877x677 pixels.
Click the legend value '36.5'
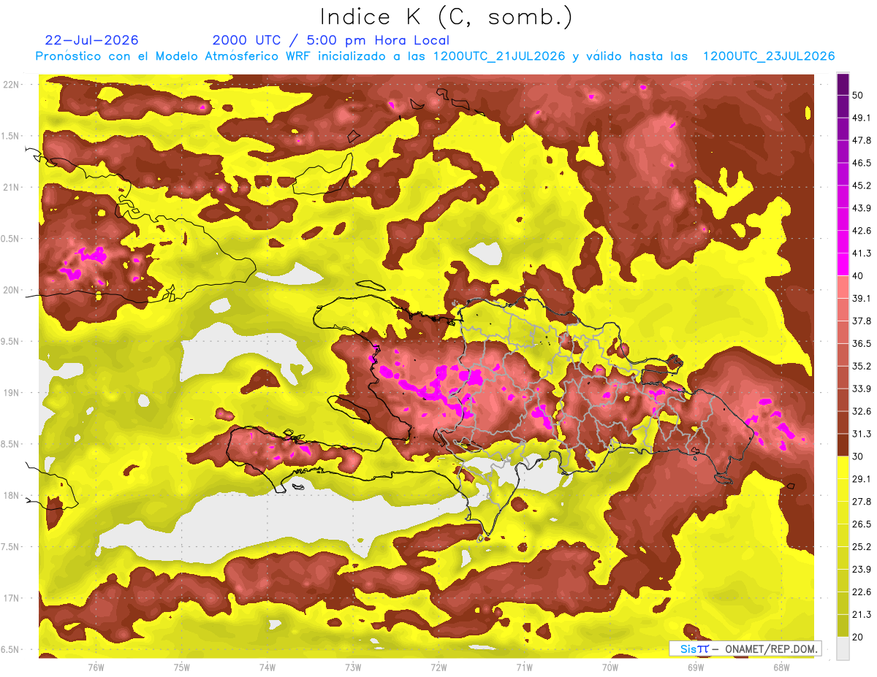861,343
